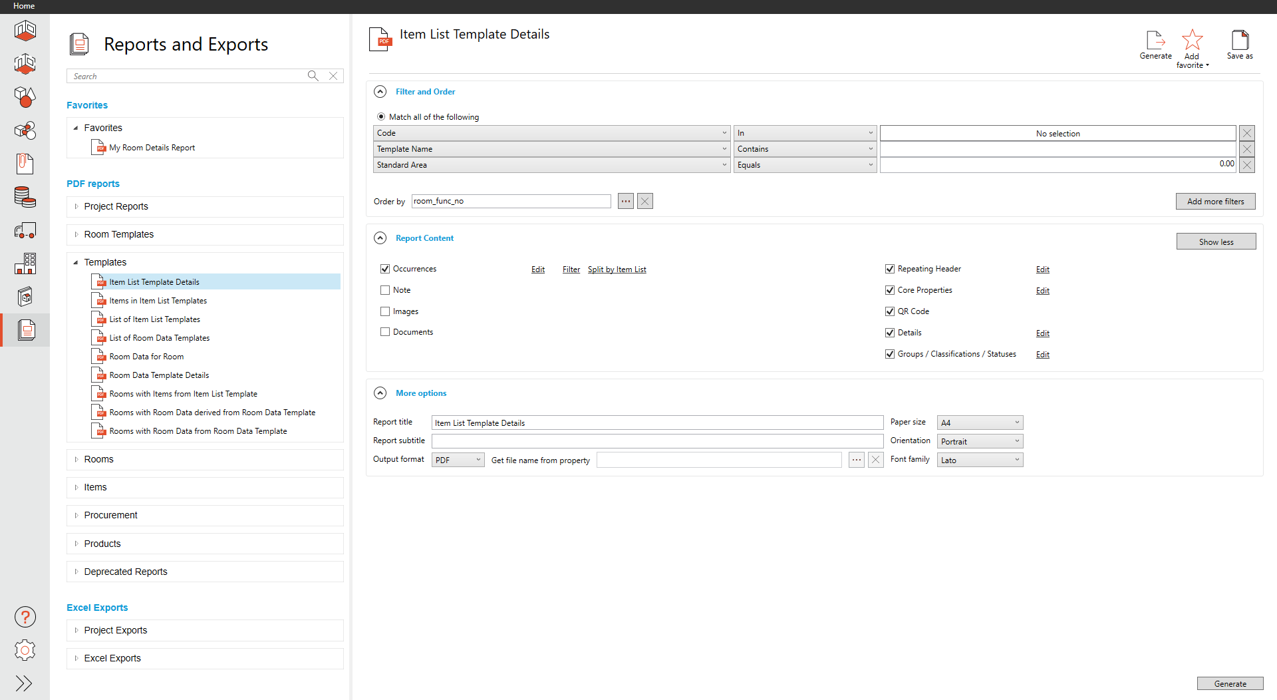Click the Add favorite star icon
Image resolution: width=1277 pixels, height=700 pixels.
point(1192,41)
